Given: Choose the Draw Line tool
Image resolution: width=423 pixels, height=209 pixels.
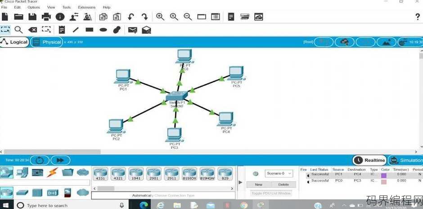Looking at the screenshot, I should tap(76, 30).
